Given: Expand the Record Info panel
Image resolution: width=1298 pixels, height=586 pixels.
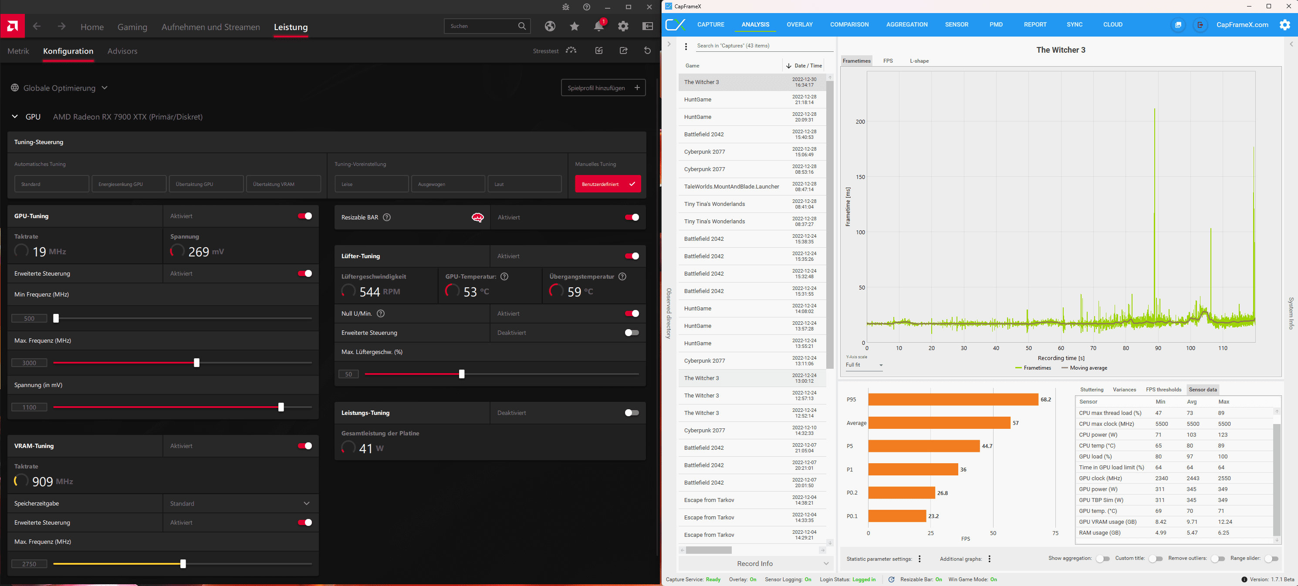Looking at the screenshot, I should point(755,563).
